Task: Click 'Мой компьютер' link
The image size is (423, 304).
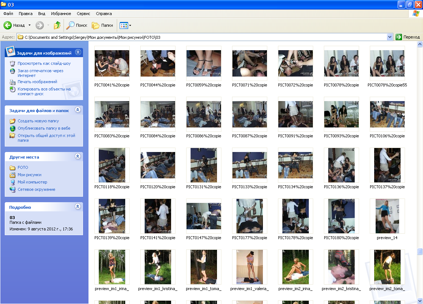Action: 32,182
